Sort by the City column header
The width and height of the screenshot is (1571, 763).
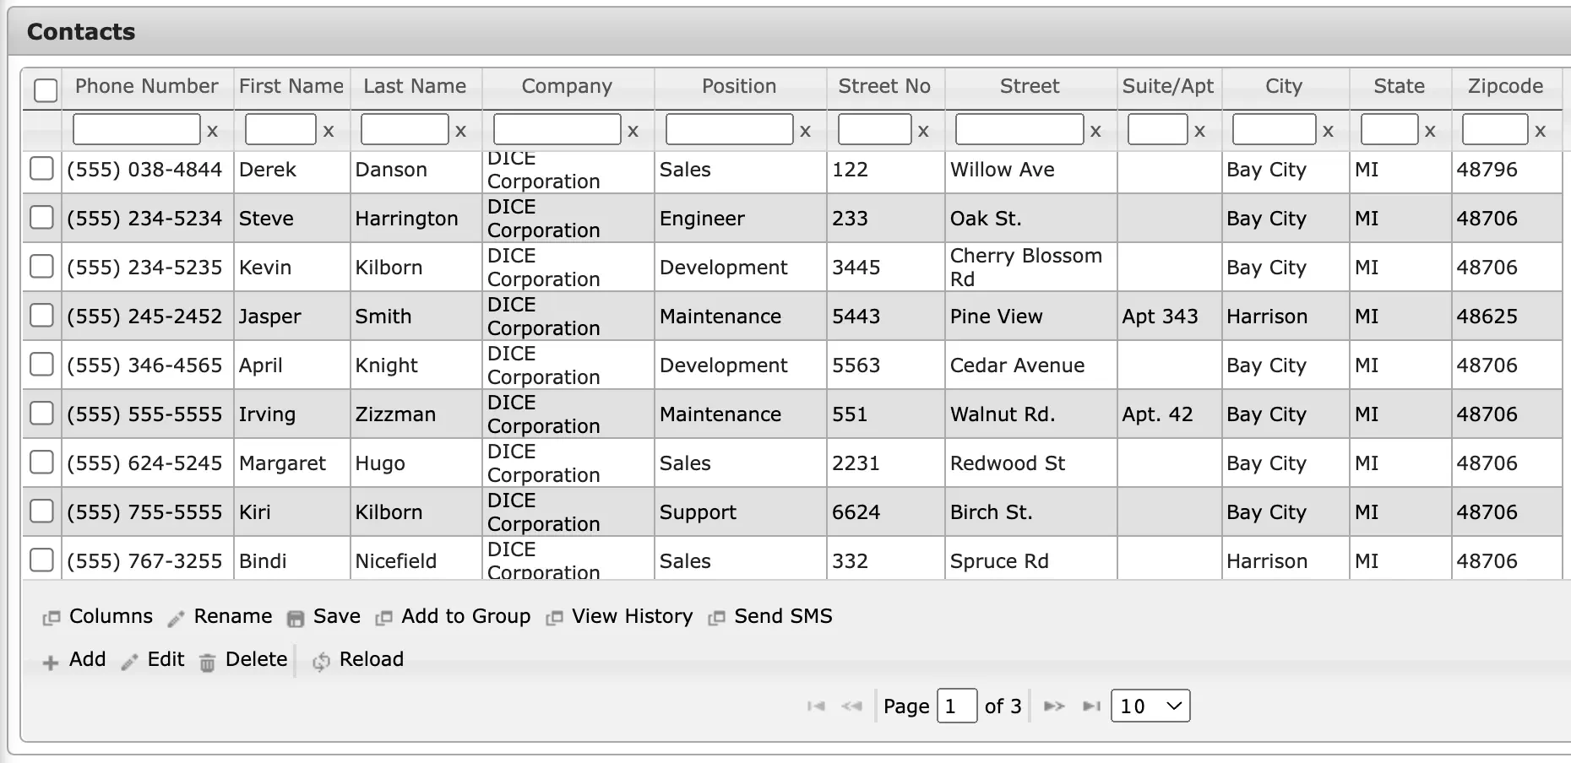[1284, 86]
